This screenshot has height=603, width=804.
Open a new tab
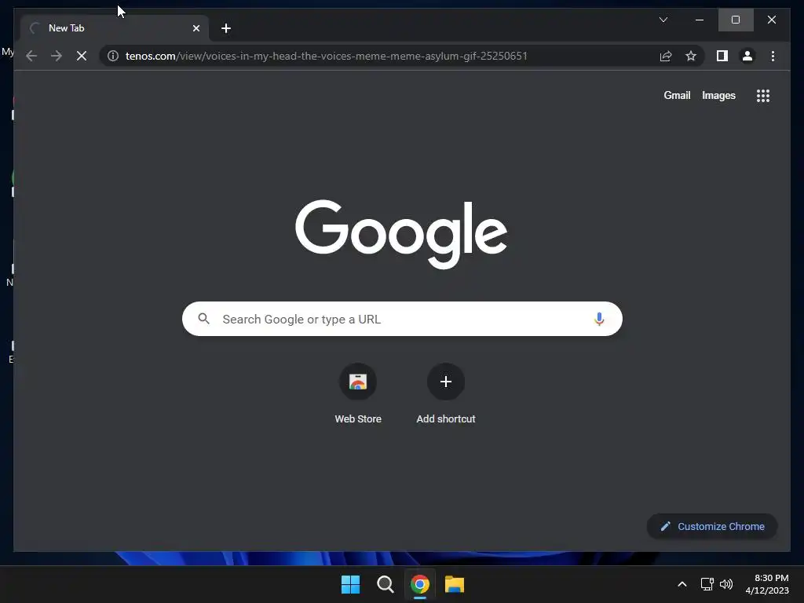[x=226, y=28]
